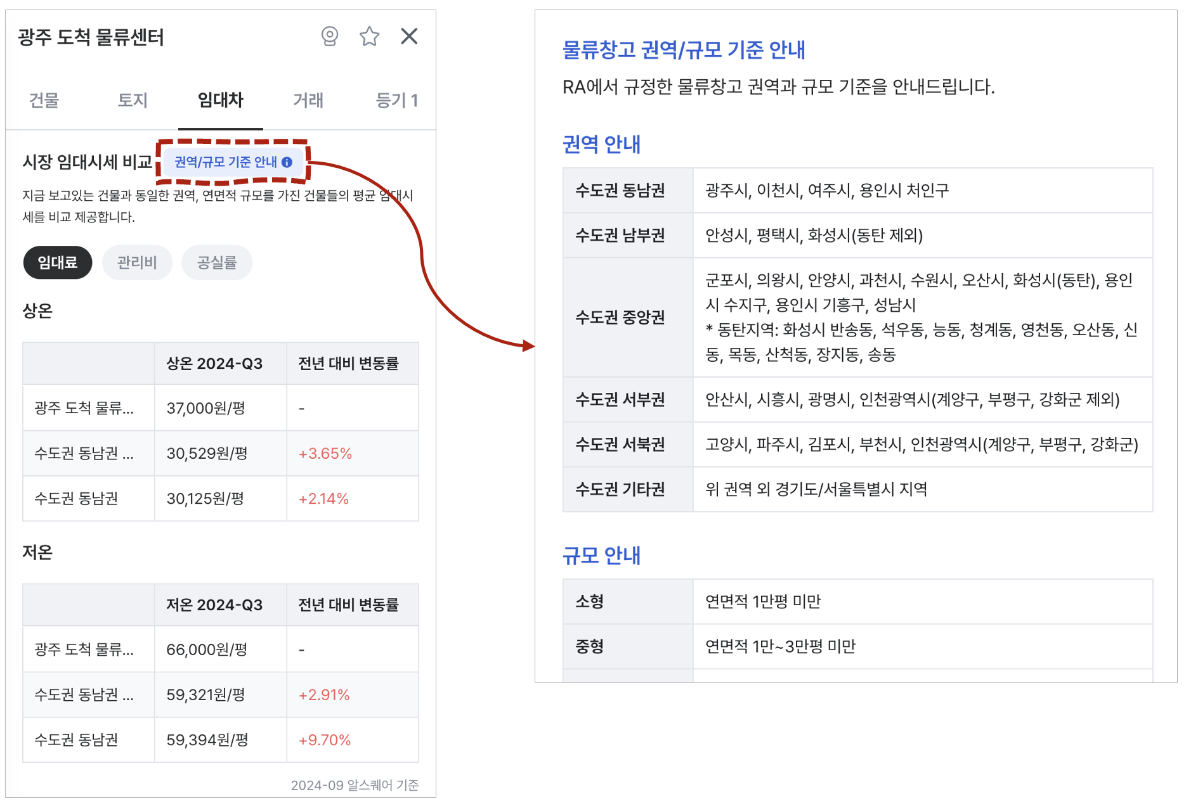Click the 연면적 1만~3만평 미만 description
The height and width of the screenshot is (806, 1186).
click(781, 646)
